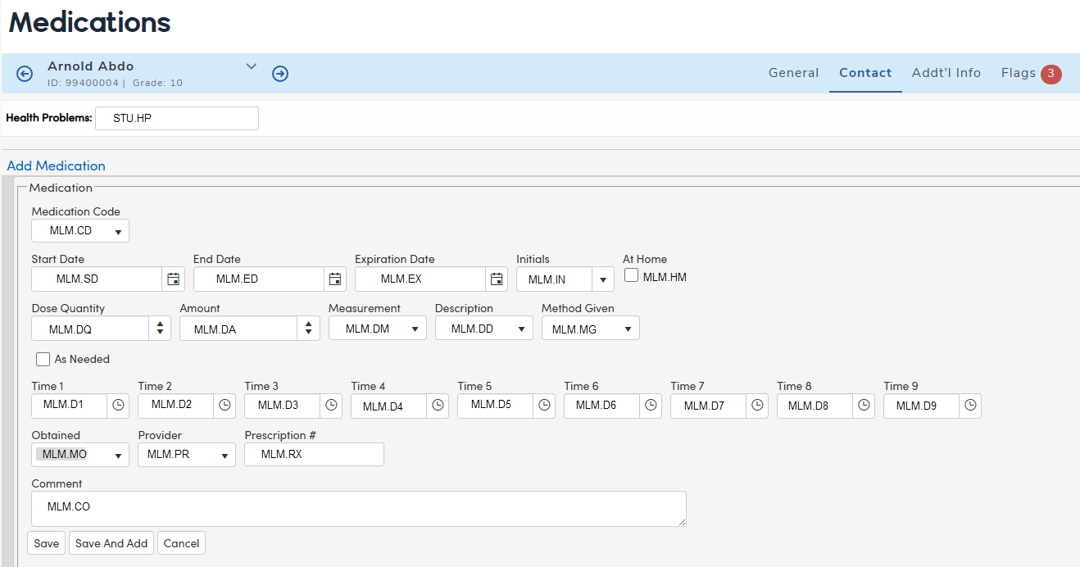Open Medication Code dropdown
The image size is (1080, 567).
click(x=80, y=231)
